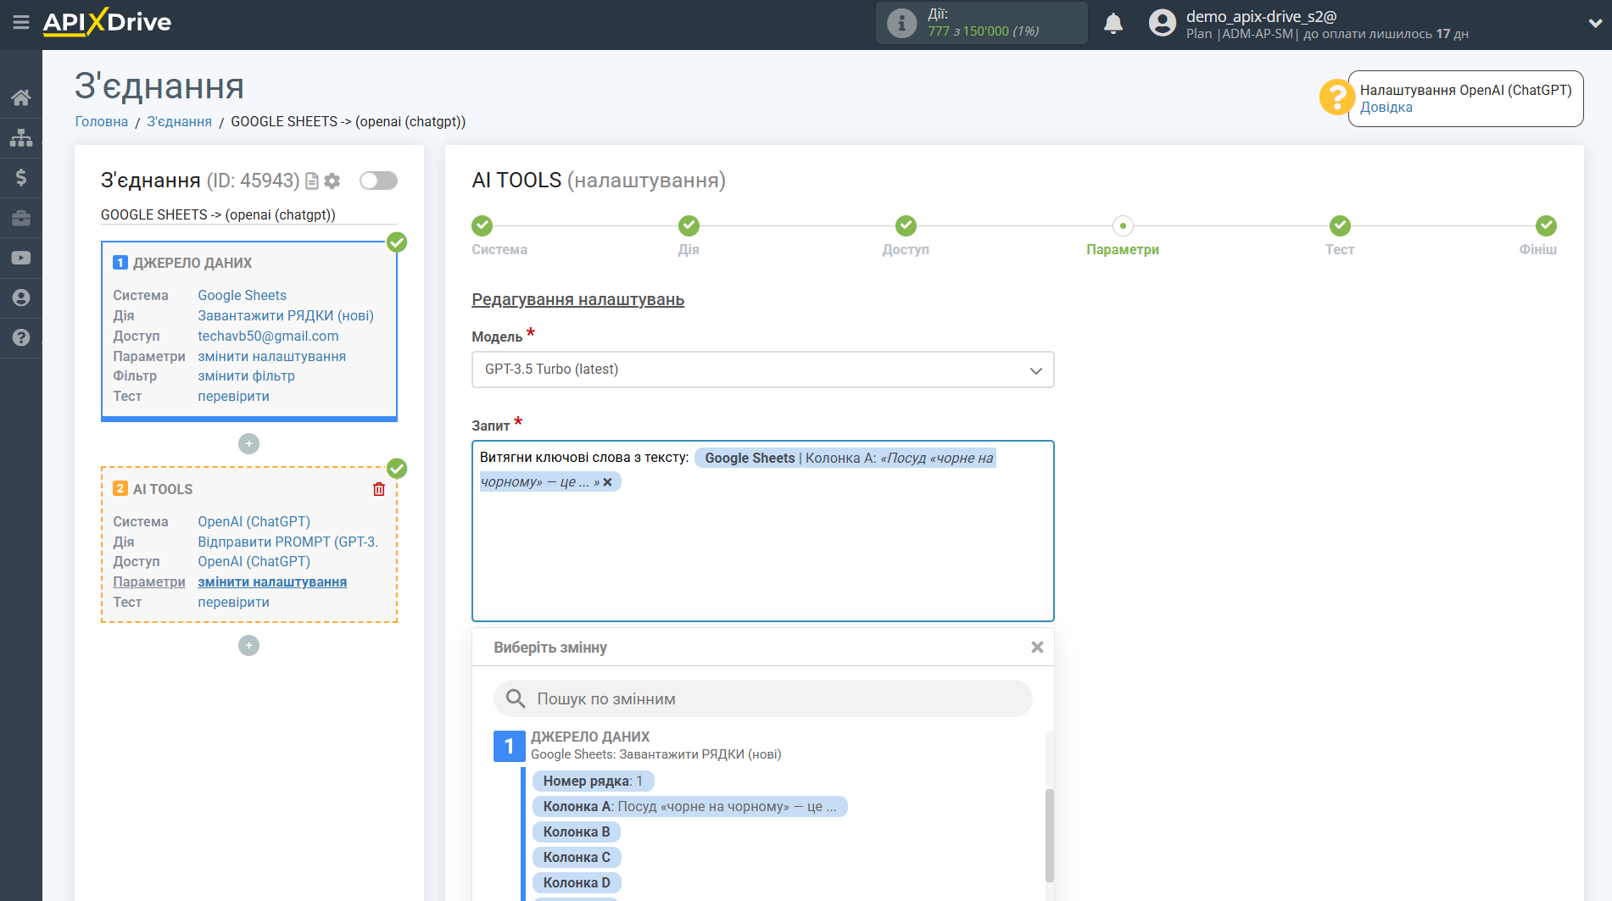This screenshot has width=1612, height=901.
Task: Go to Фініш step
Action: [1546, 225]
